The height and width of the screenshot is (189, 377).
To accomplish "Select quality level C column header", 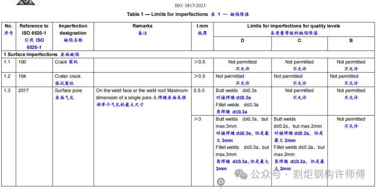I will pyautogui.click(x=299, y=40).
